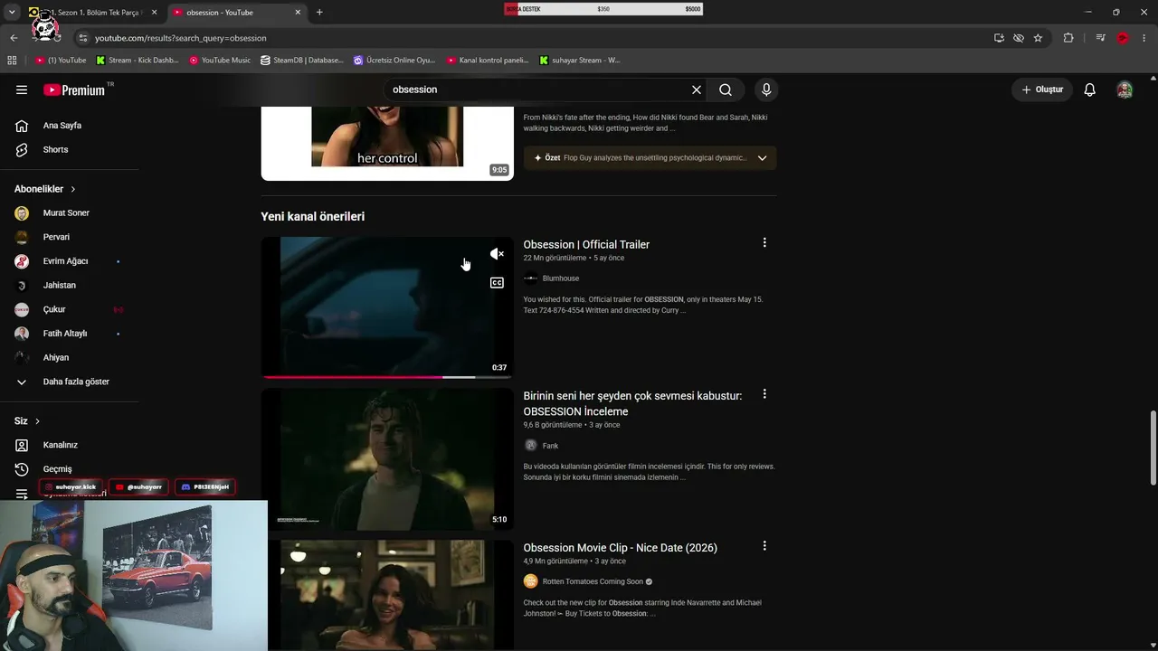Screen dimensions: 1158x651
Task: Open Rotten Tomatoes Coming Soon channel
Action: coord(593,581)
